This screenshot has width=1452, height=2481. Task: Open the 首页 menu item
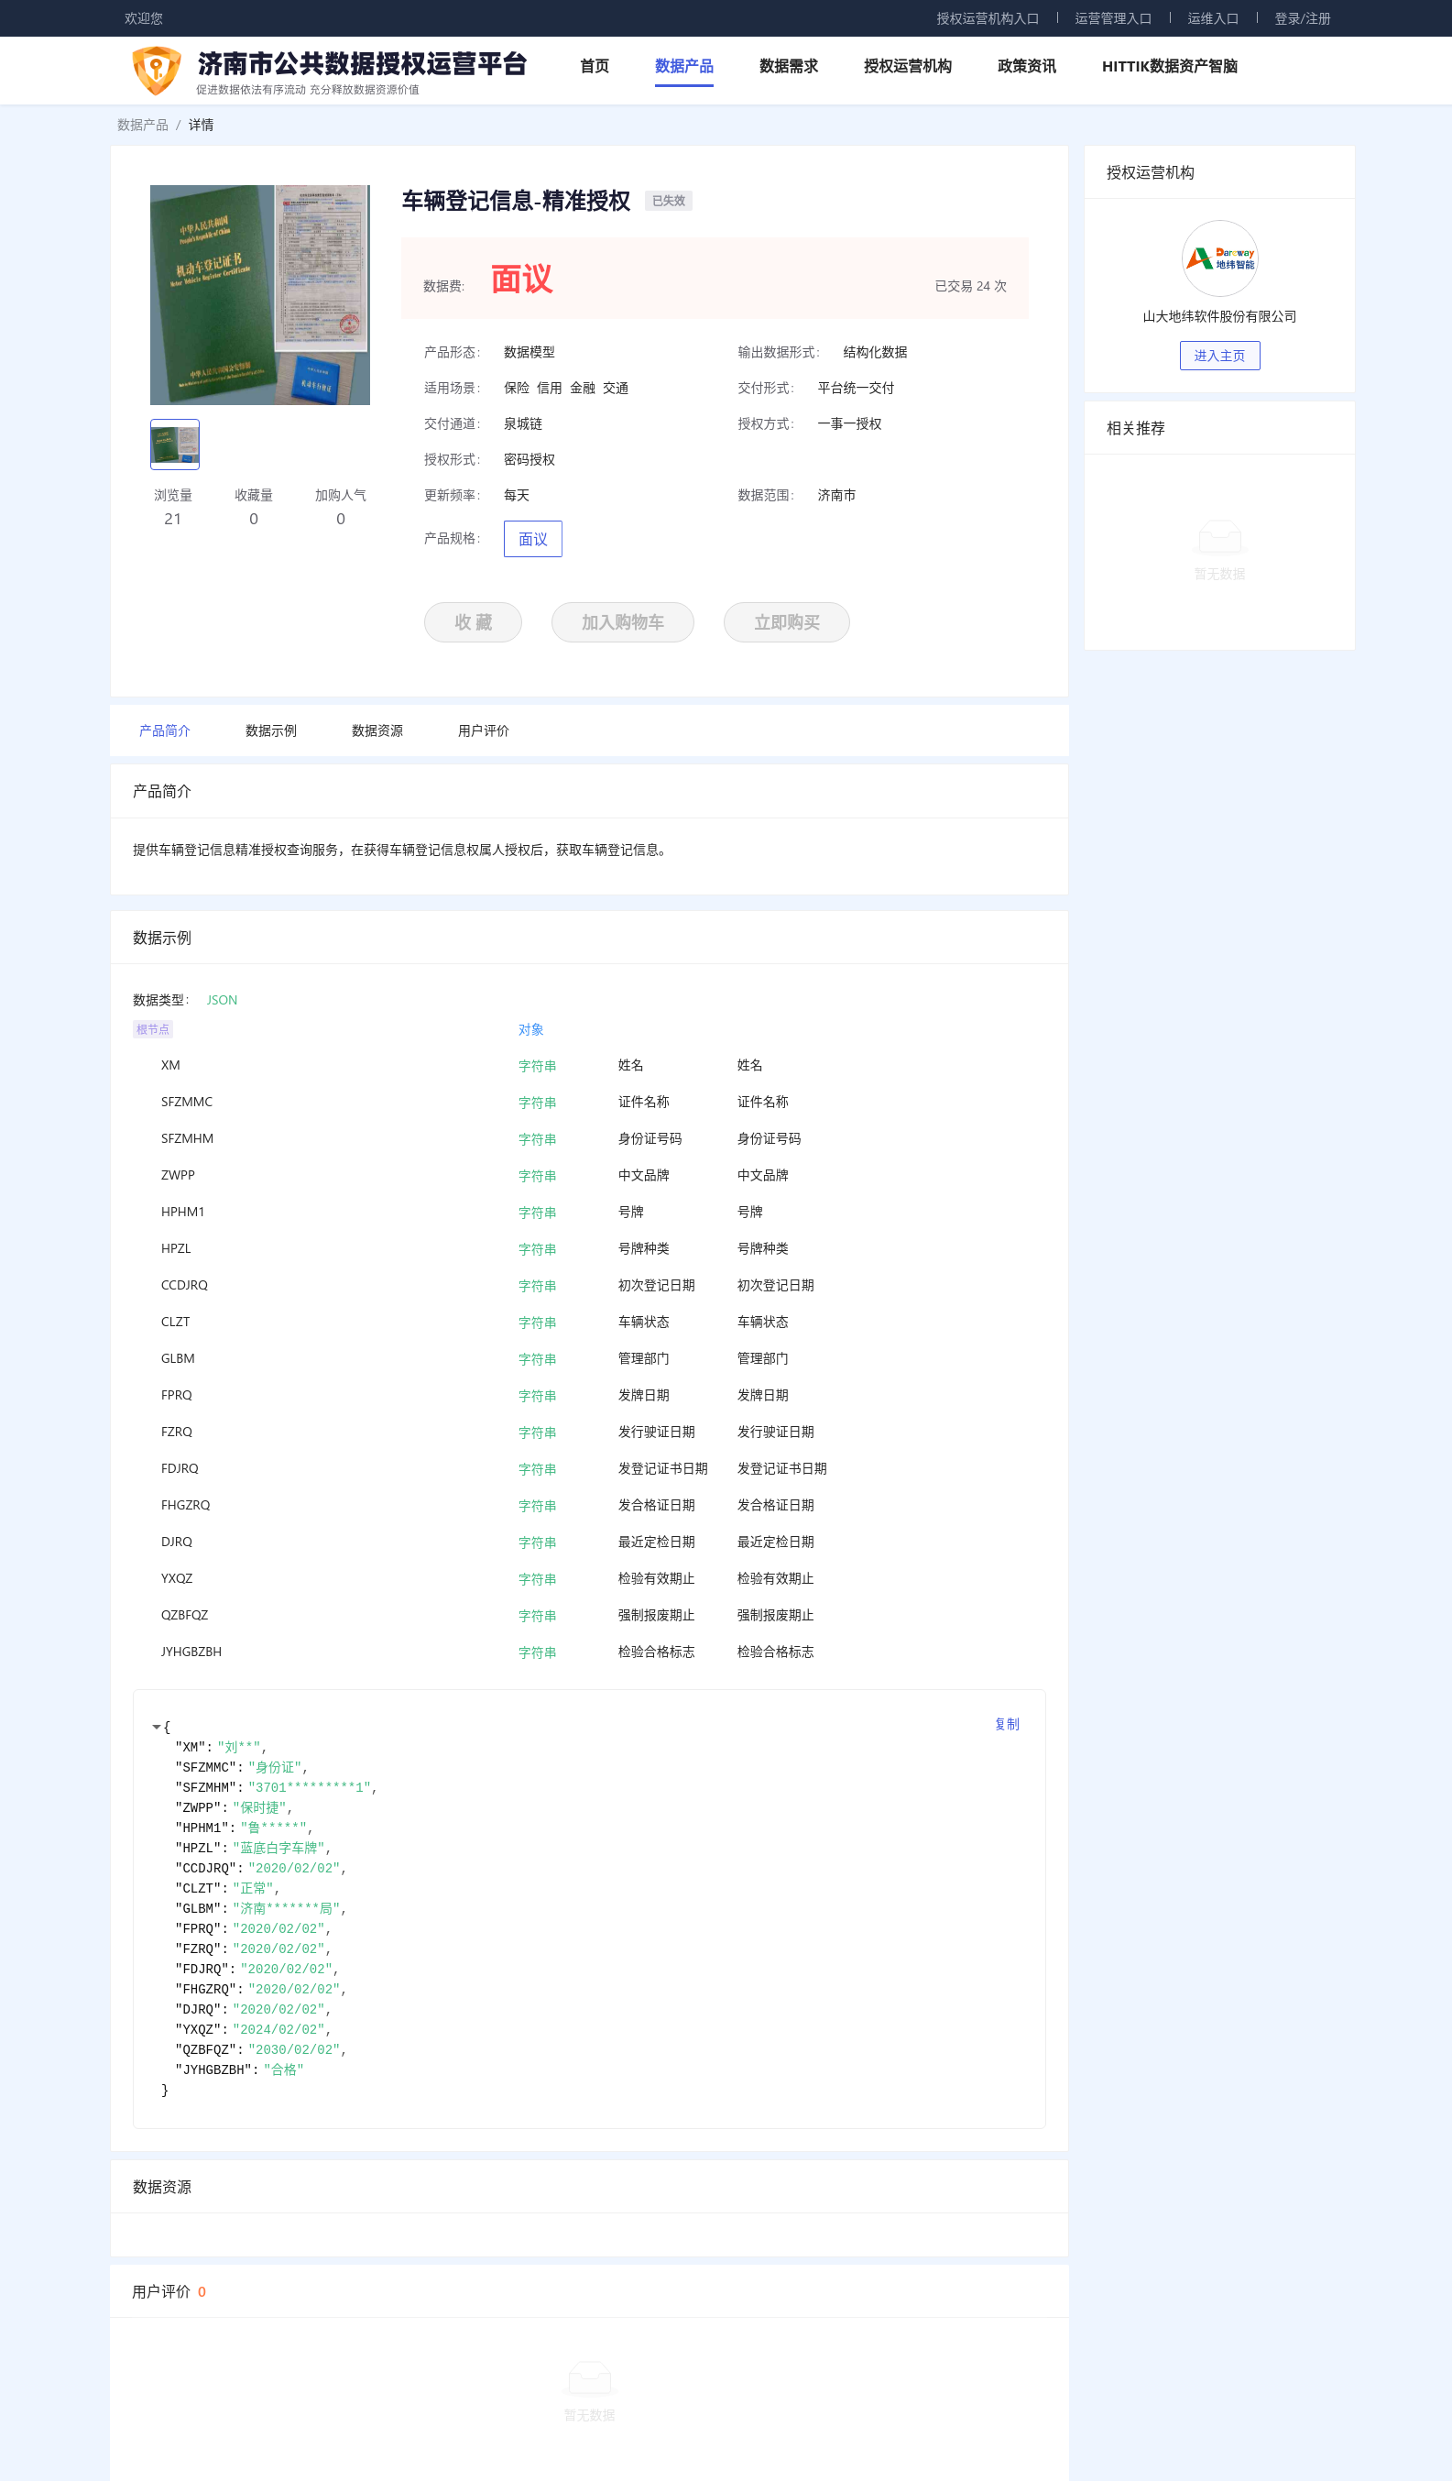click(595, 66)
